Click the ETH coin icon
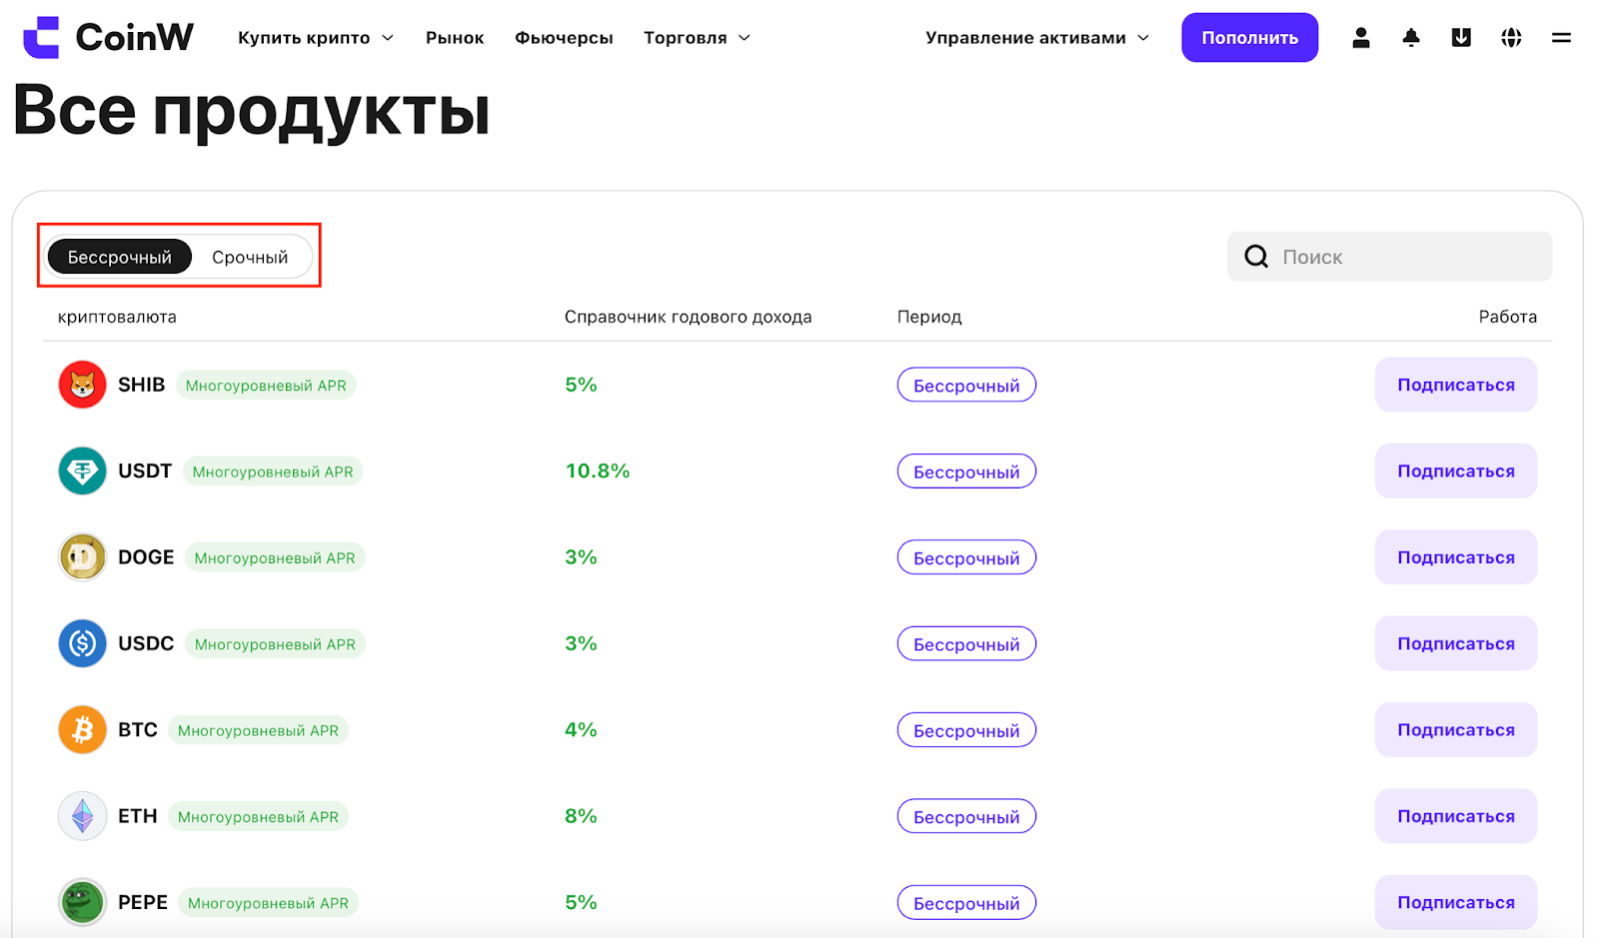 point(82,816)
